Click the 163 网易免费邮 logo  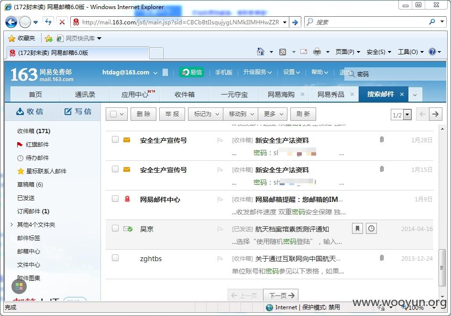click(x=42, y=74)
